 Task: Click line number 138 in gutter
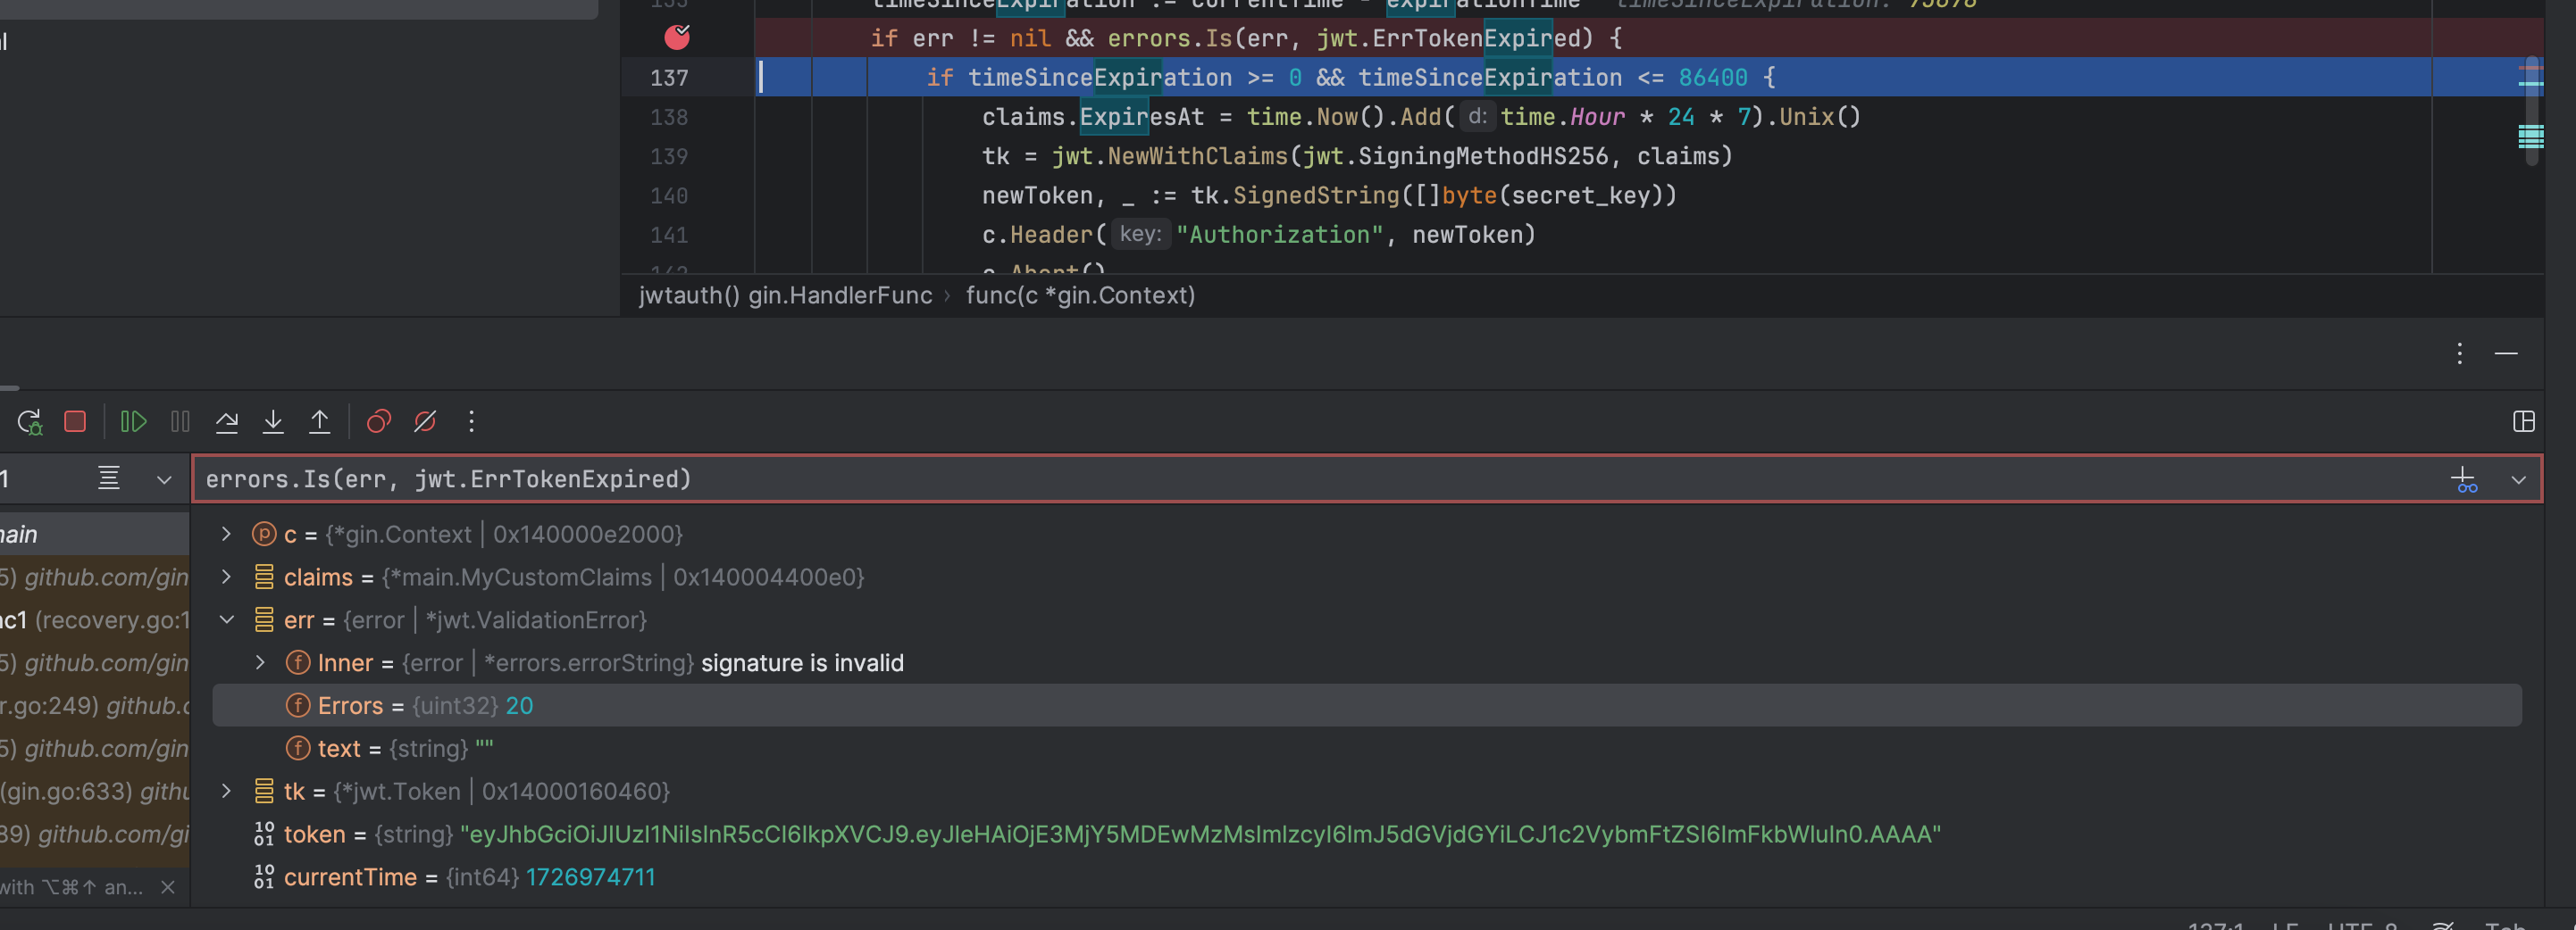coord(669,117)
